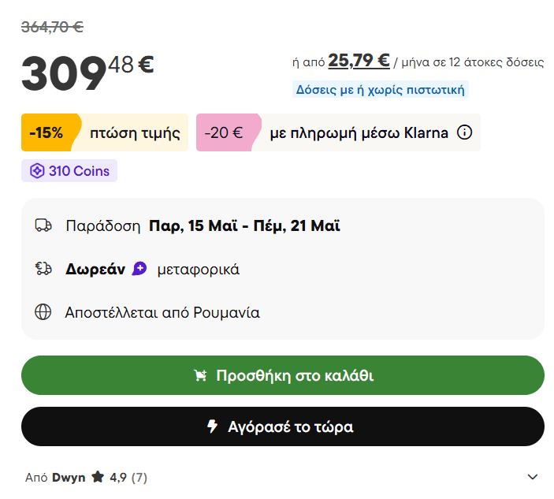Click the 310 Coins badge
554x499 pixels.
69,171
